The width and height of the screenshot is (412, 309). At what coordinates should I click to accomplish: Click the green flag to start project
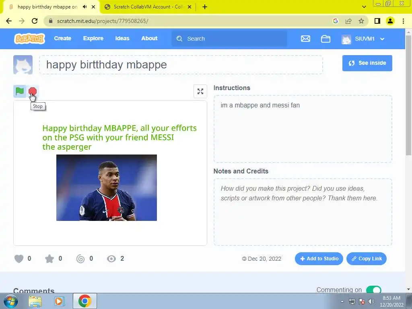20,91
